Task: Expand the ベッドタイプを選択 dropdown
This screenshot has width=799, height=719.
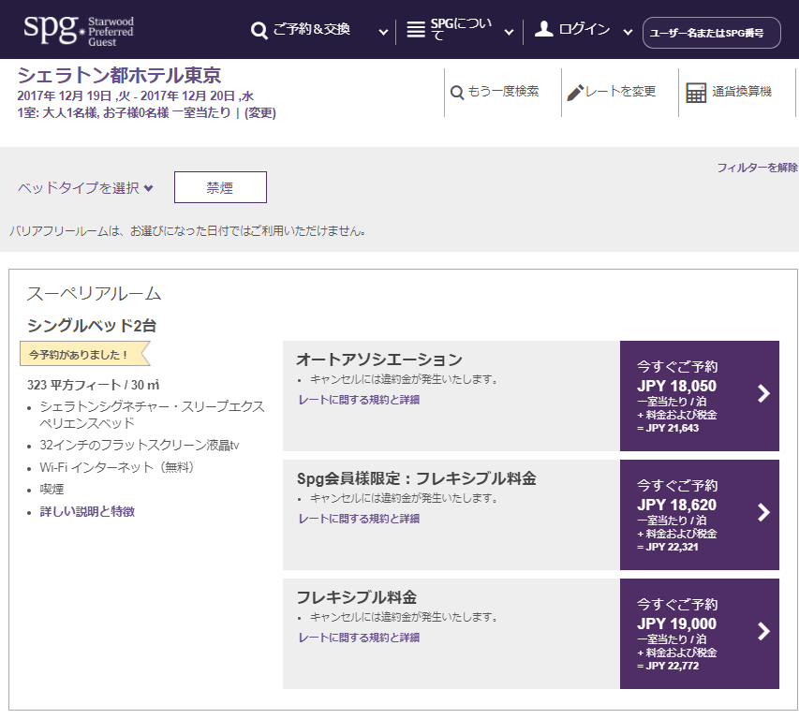Action: pos(85,188)
